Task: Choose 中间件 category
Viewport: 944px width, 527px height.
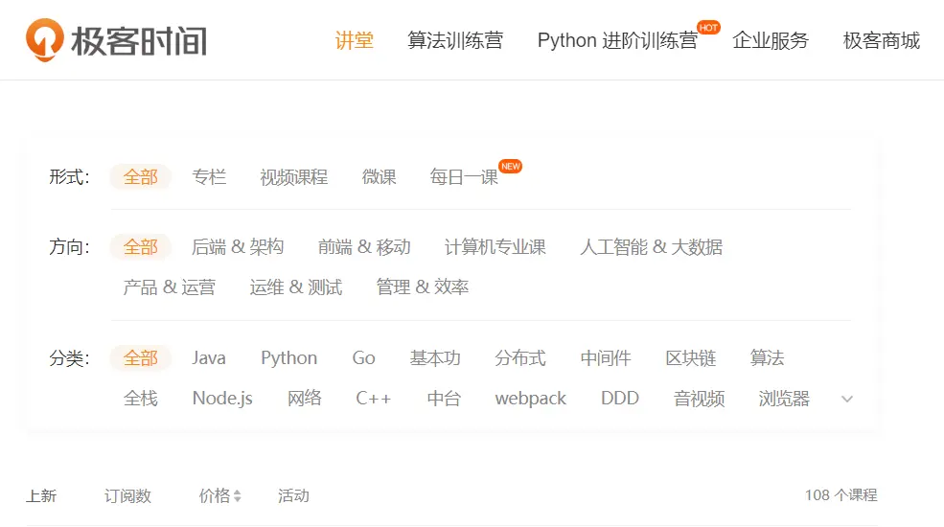Action: click(x=606, y=358)
